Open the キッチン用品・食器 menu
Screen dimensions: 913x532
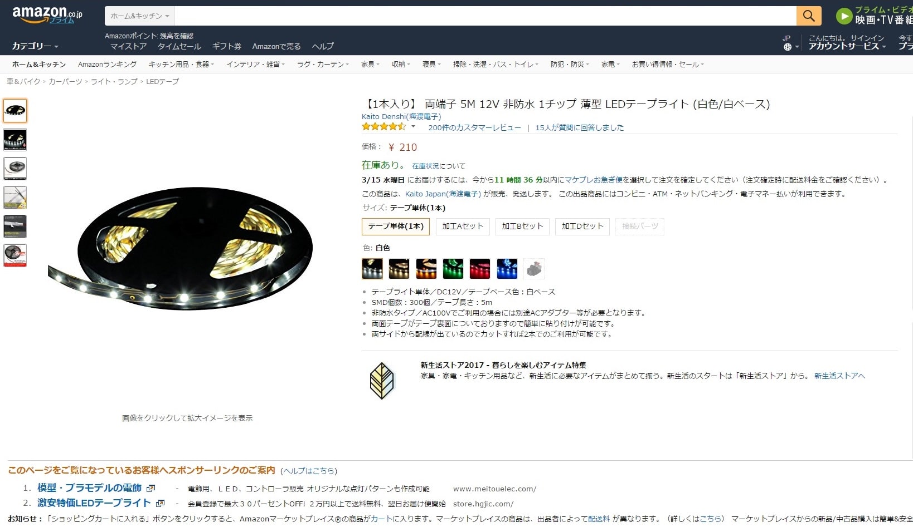click(x=181, y=65)
